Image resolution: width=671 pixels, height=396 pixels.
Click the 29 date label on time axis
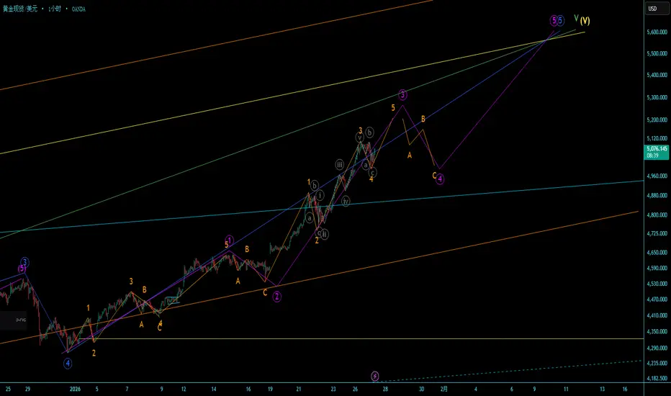pos(28,389)
